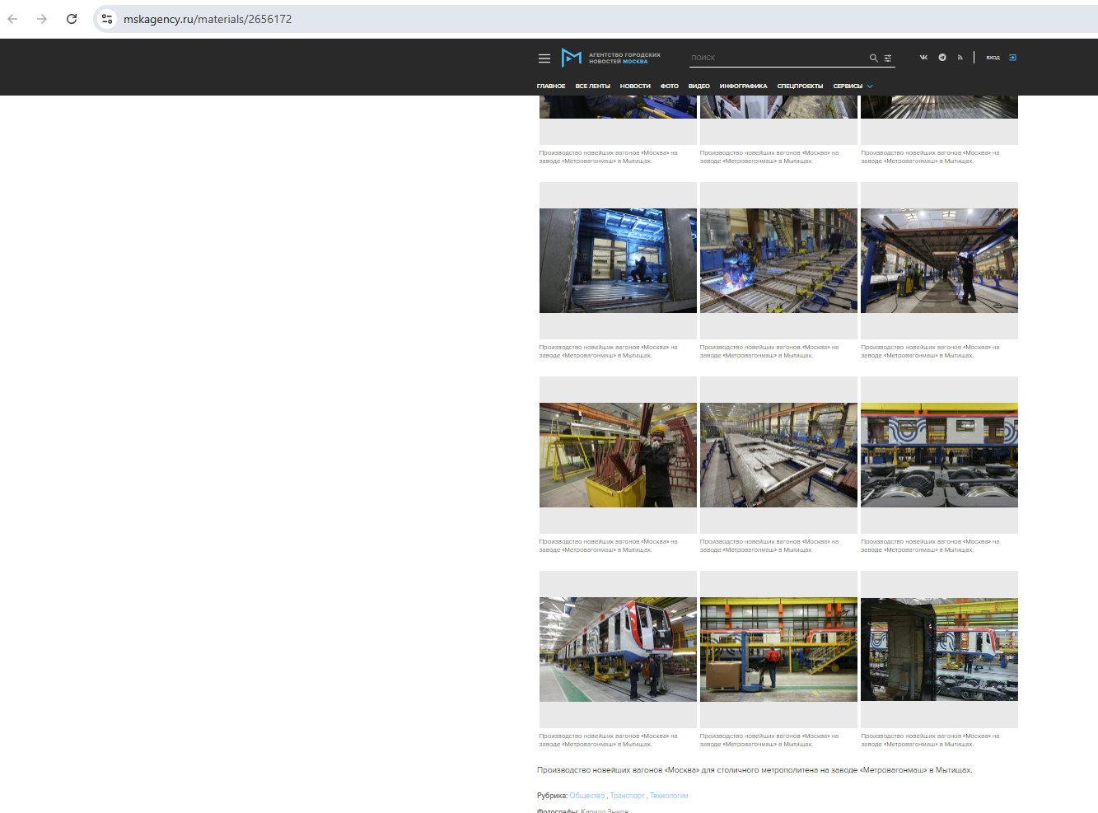Go to the Инфографика section
The height and width of the screenshot is (813, 1098).
tap(743, 86)
